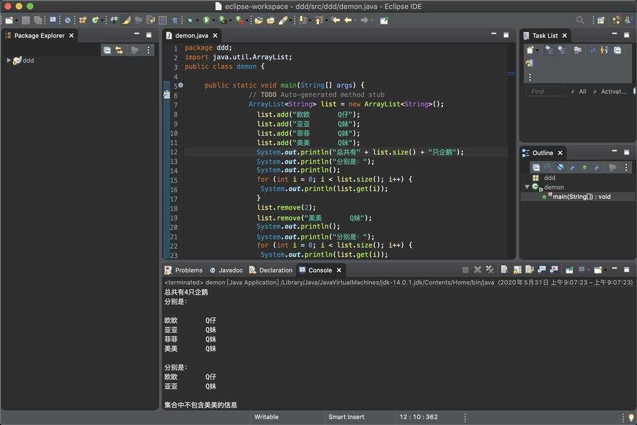Jump to Next Annotation icon
637x425 pixels.
pyautogui.click(x=302, y=20)
